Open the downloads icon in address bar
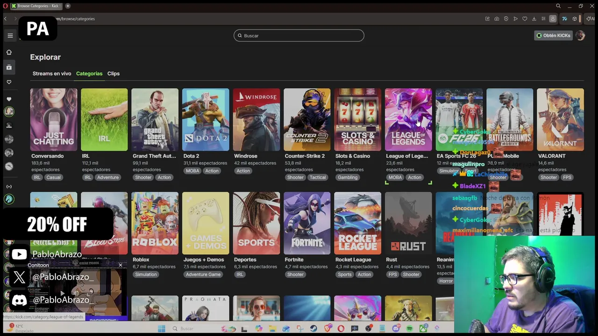 (x=534, y=19)
